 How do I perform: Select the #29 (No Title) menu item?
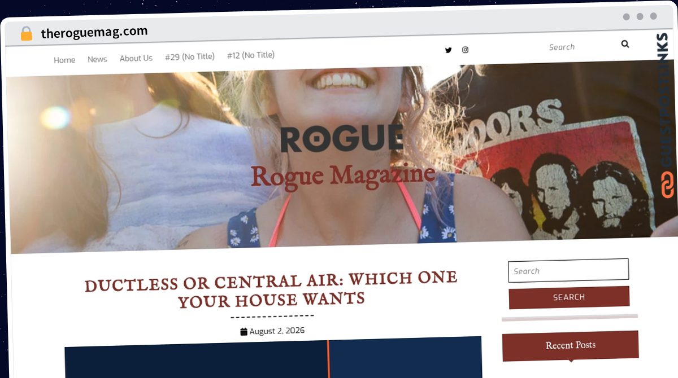click(190, 56)
